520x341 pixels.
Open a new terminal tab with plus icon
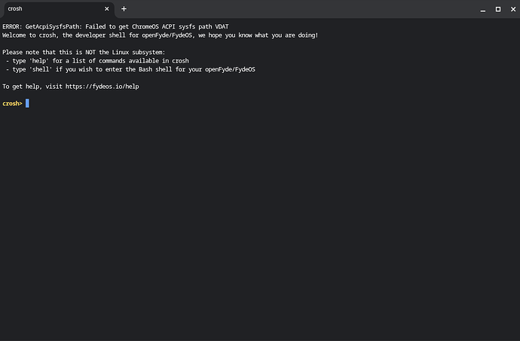[x=124, y=8]
